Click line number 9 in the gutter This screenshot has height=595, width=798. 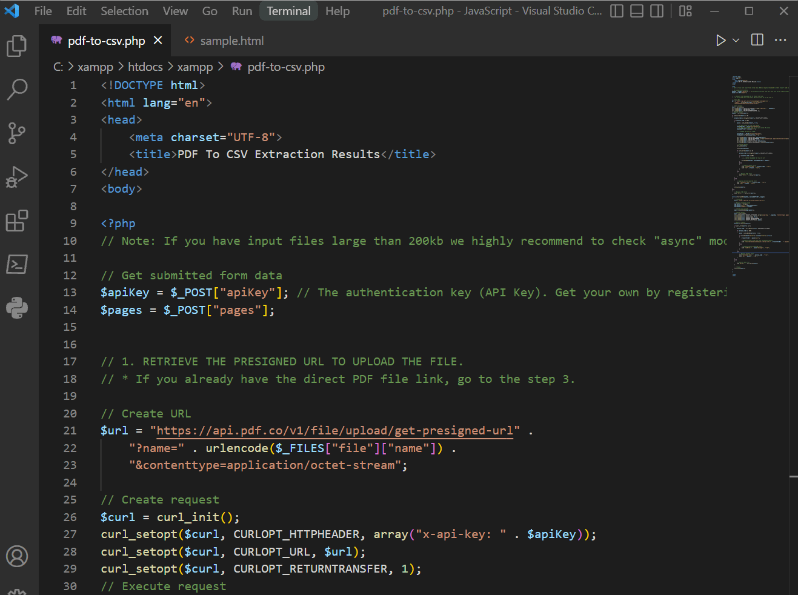[x=73, y=224]
